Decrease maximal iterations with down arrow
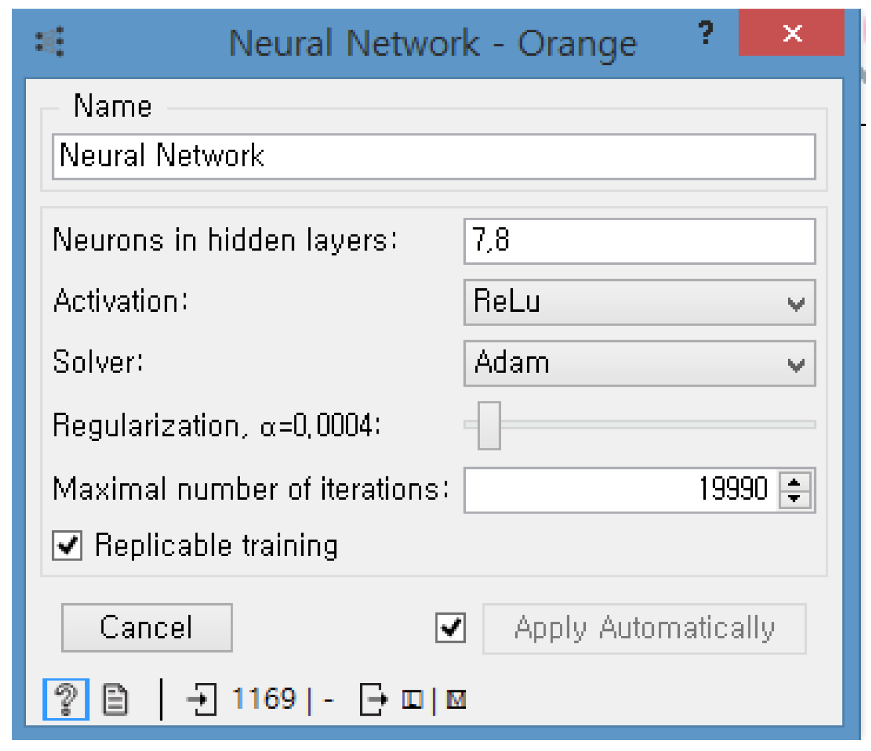This screenshot has width=871, height=751. (795, 497)
